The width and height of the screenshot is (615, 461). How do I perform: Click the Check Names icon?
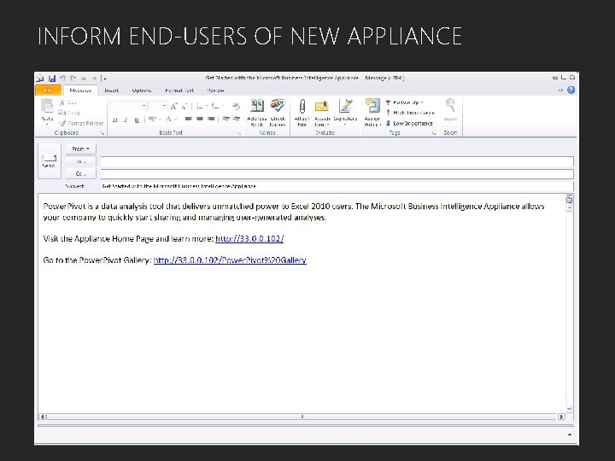(x=278, y=113)
